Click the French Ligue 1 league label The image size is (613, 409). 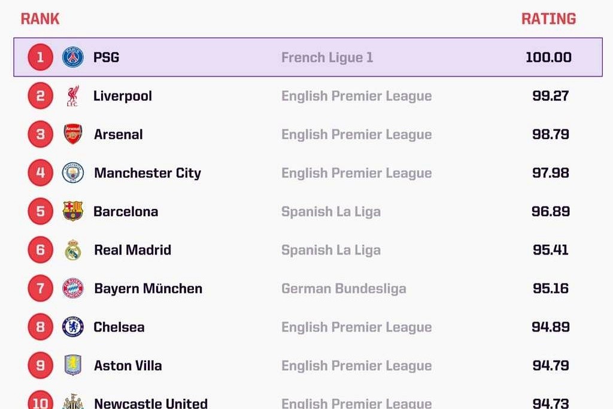(x=327, y=57)
